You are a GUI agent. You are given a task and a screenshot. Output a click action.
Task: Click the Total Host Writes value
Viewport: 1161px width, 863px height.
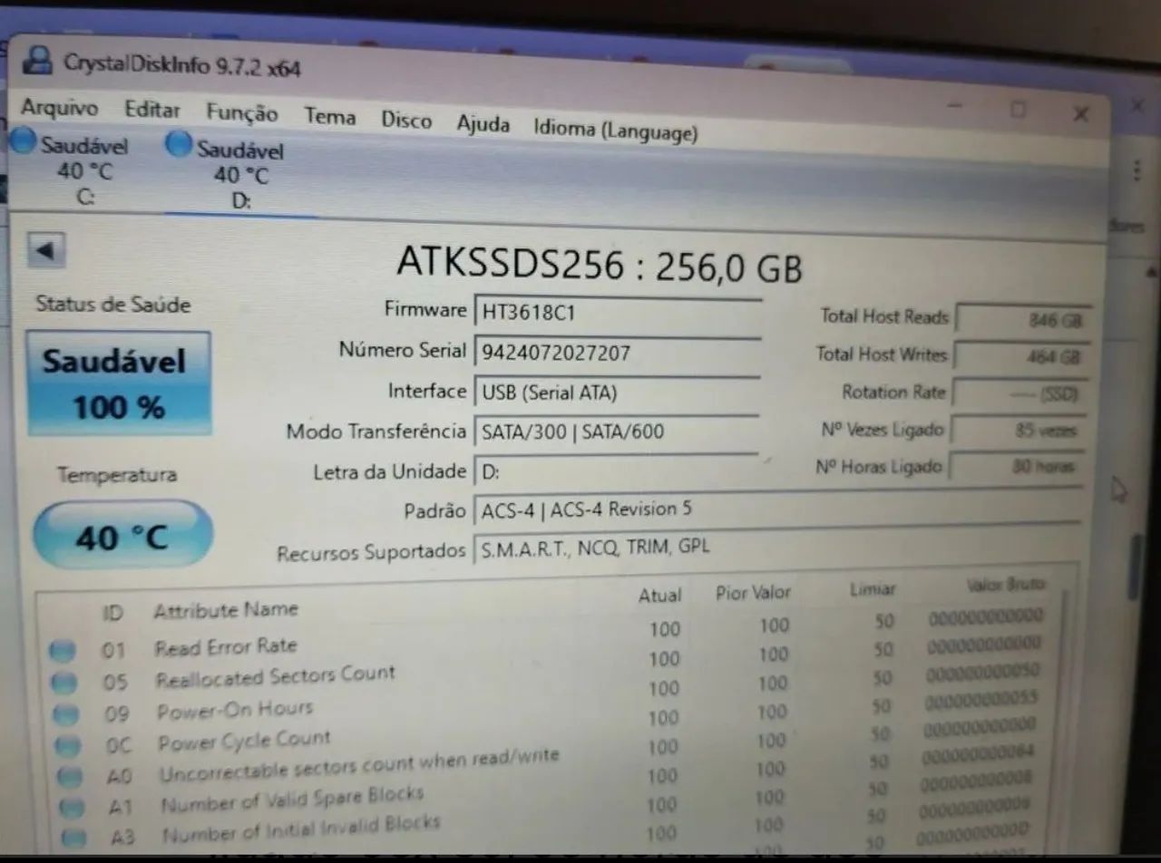click(x=1024, y=356)
